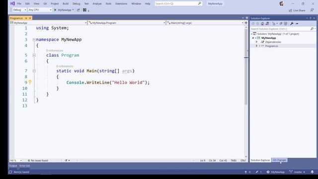Click Solution Explorer Forward arrow

[257, 23]
